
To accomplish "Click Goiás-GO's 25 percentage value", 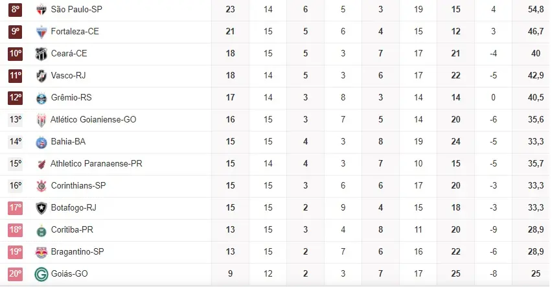I will click(x=535, y=274).
